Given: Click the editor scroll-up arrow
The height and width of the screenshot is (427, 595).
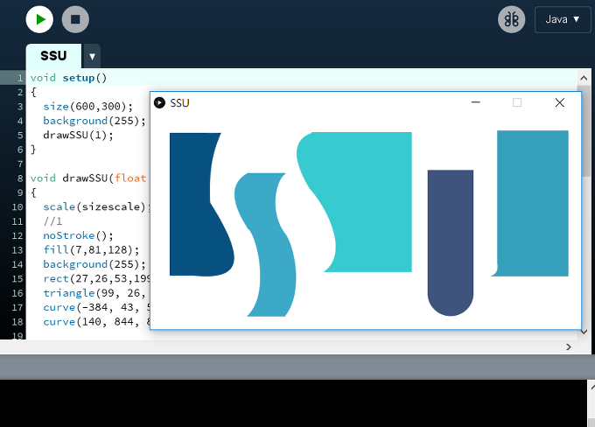Looking at the screenshot, I should click(x=584, y=78).
